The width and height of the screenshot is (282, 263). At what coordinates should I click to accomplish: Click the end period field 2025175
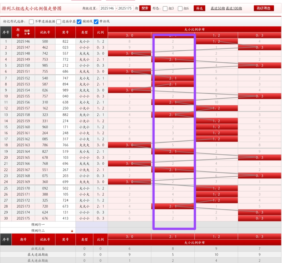(125, 8)
